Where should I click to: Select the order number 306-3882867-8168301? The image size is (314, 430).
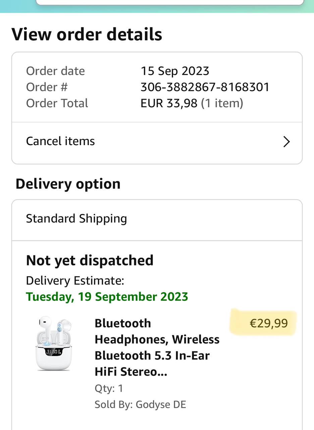pos(205,87)
